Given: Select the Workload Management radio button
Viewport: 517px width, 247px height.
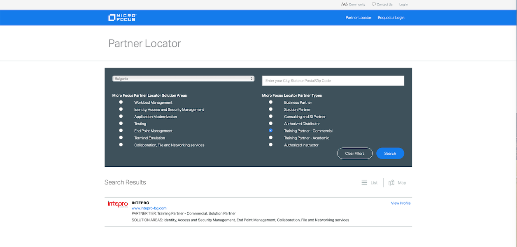Looking at the screenshot, I should (121, 102).
